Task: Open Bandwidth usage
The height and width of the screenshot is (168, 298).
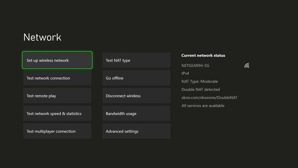Action: coord(136,113)
